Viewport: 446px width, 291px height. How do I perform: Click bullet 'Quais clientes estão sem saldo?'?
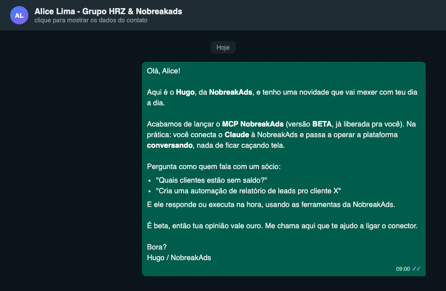(211, 180)
